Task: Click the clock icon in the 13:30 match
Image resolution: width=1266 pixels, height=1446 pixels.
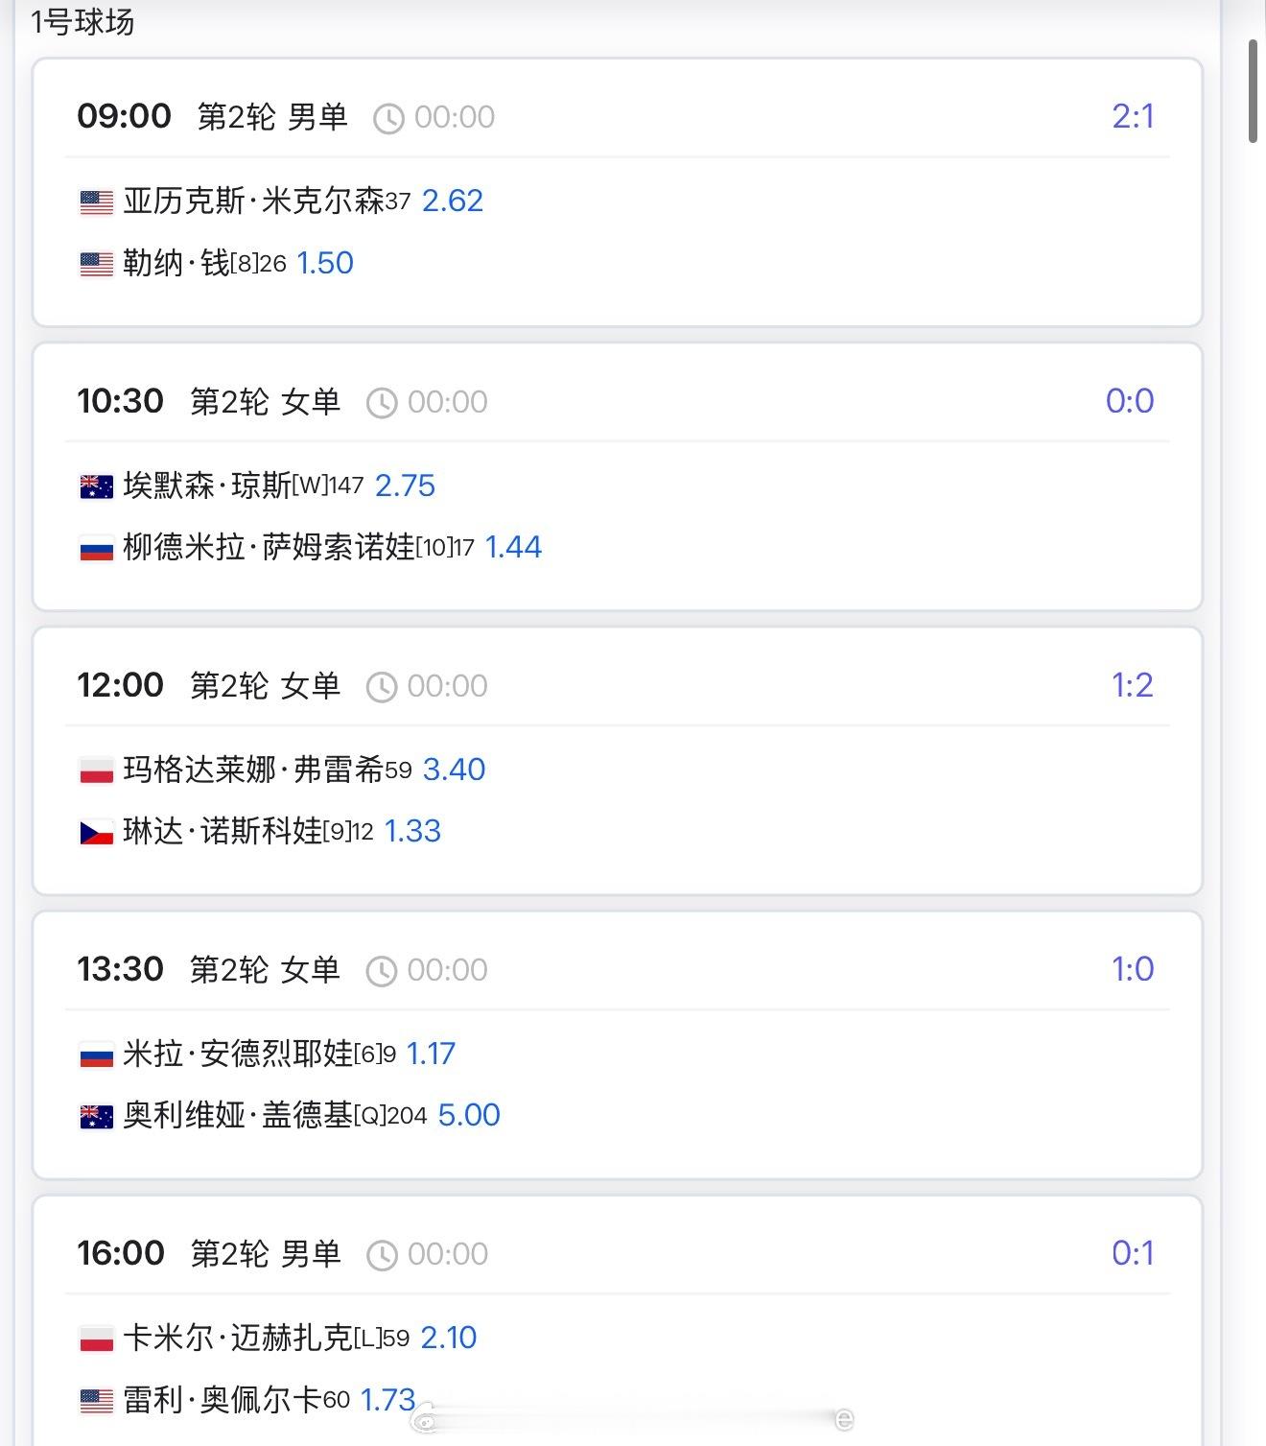Action: pyautogui.click(x=382, y=971)
